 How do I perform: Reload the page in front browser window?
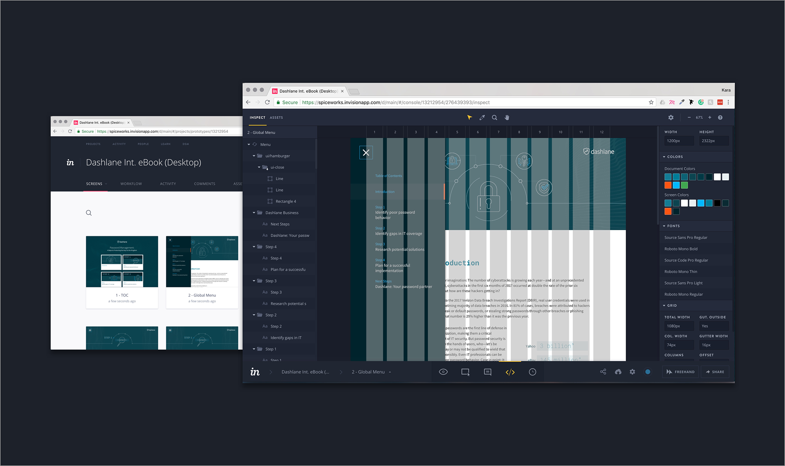click(267, 102)
